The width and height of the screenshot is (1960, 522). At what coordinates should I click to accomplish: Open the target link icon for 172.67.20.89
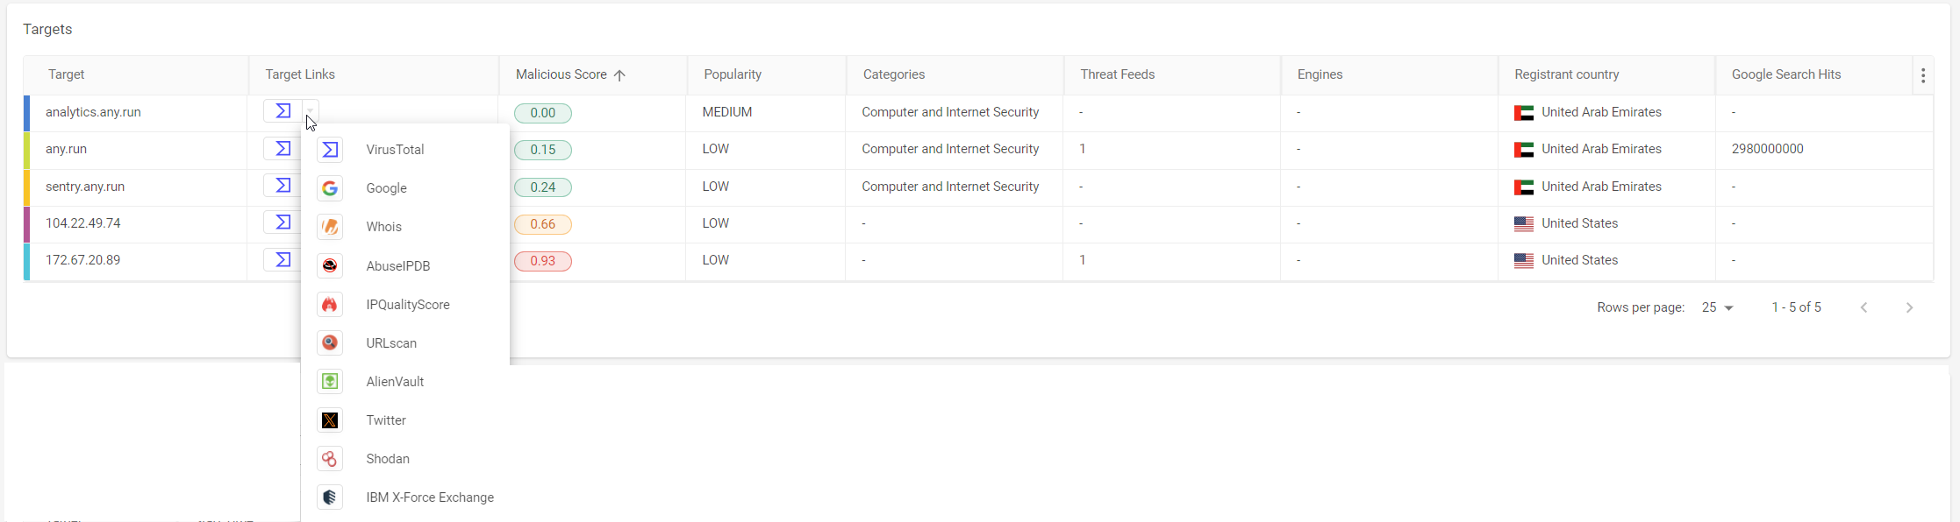282,258
